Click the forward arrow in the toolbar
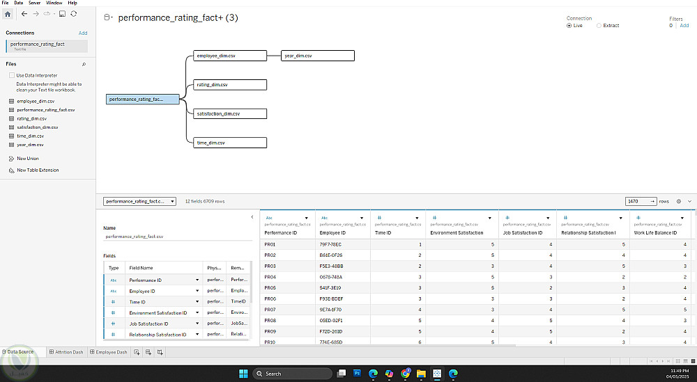Screen dimensions: 697x382 click(36, 14)
